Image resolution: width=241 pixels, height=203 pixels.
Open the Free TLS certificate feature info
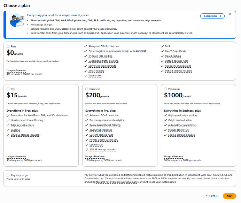pos(176,51)
